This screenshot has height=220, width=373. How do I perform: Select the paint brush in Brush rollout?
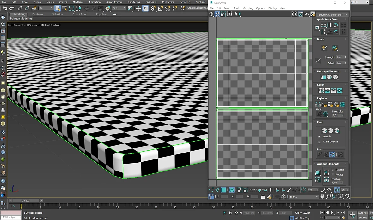coord(324,48)
